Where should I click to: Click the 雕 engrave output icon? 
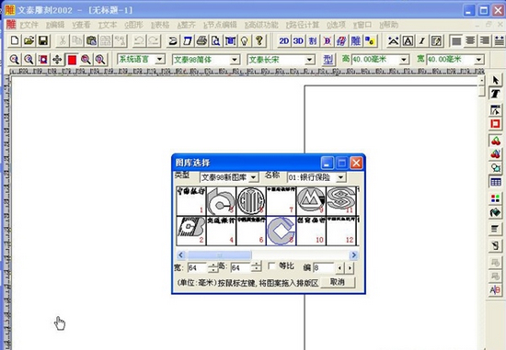pos(356,40)
